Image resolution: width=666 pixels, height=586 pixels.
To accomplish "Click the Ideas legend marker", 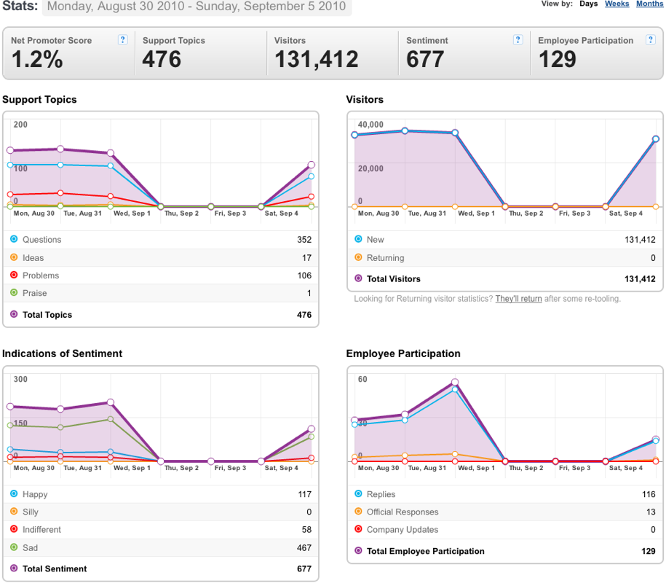I will pyautogui.click(x=14, y=257).
